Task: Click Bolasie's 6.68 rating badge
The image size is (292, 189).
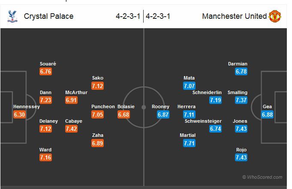Action: pos(123,115)
